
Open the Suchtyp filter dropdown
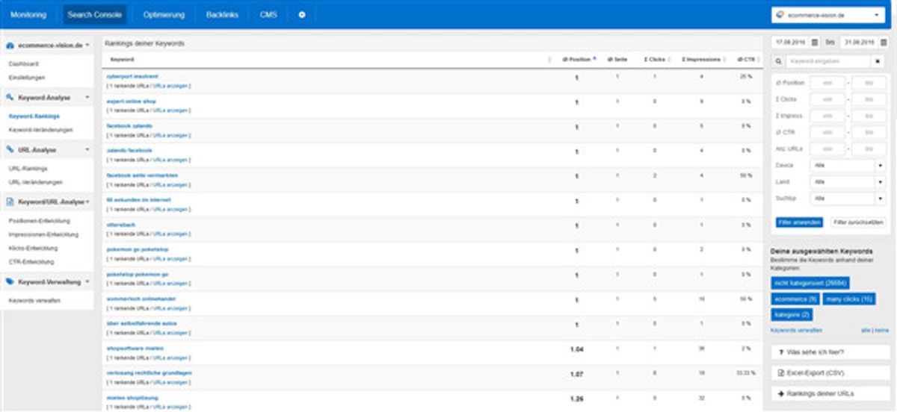pos(848,198)
